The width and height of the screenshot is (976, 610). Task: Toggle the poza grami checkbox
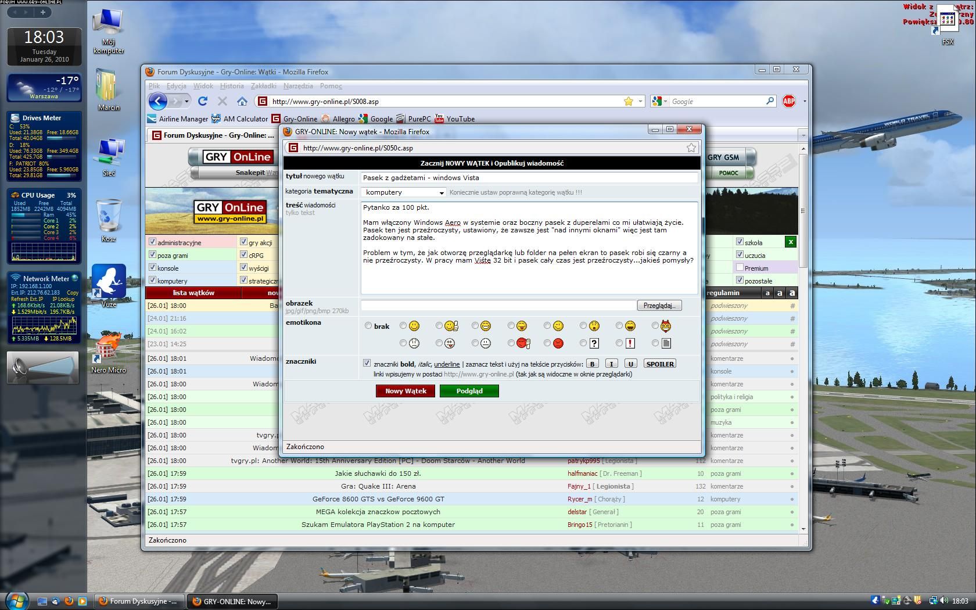(x=152, y=254)
